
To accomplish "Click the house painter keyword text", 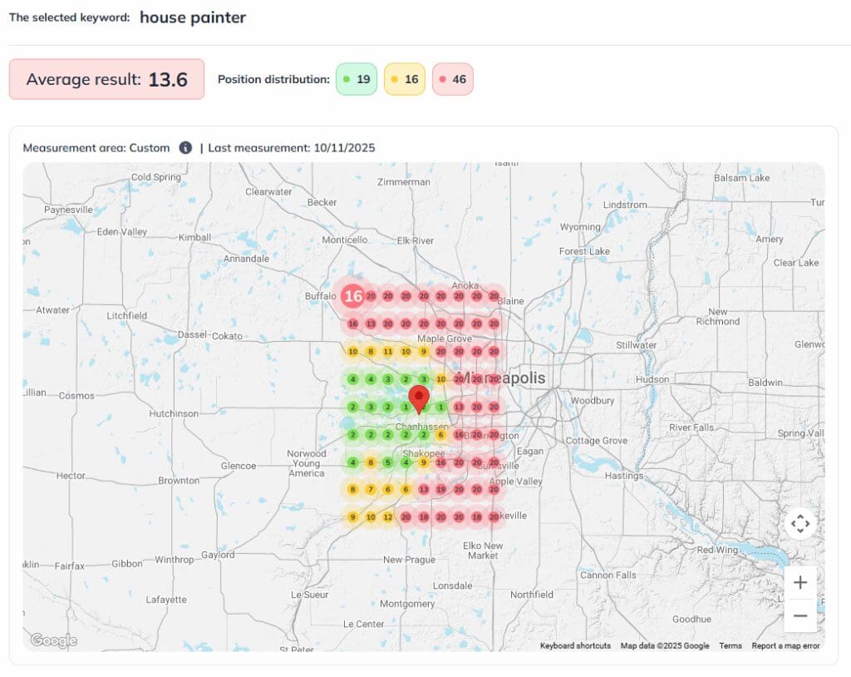I will tap(193, 17).
